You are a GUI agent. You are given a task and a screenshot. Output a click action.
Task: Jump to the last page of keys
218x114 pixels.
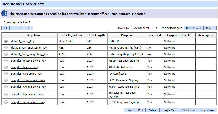pyautogui.click(x=29, y=28)
